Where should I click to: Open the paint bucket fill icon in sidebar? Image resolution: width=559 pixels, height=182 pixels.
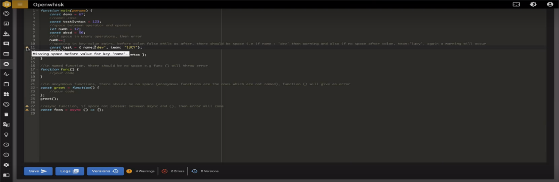click(6, 34)
